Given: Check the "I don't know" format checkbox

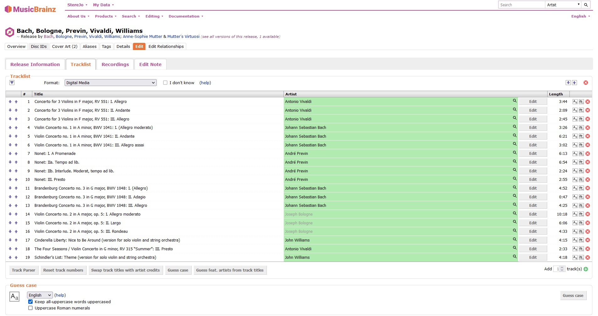Looking at the screenshot, I should point(165,83).
